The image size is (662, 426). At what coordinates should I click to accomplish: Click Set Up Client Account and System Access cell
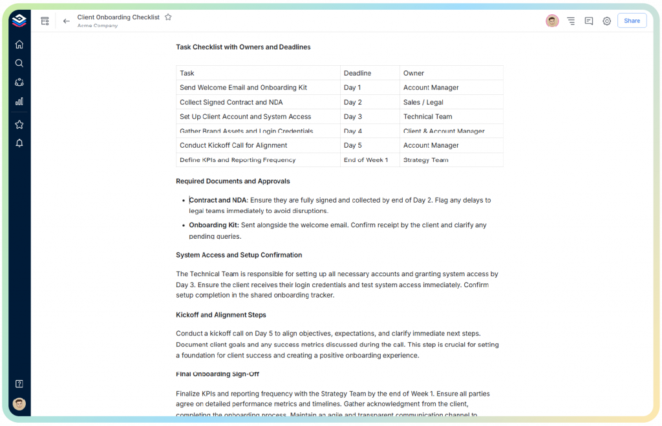[258, 116]
